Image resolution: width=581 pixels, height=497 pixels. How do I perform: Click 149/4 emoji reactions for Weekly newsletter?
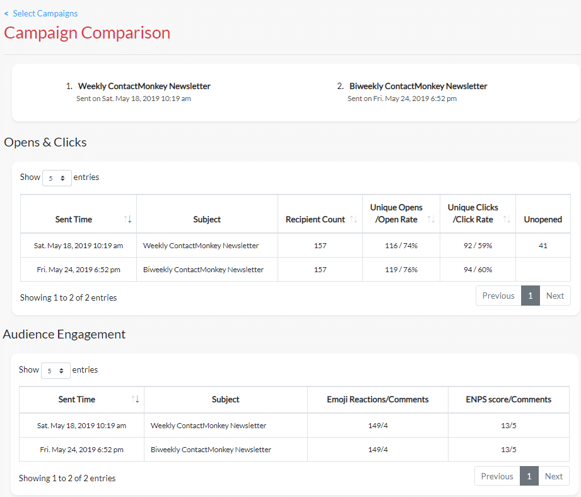pyautogui.click(x=378, y=426)
